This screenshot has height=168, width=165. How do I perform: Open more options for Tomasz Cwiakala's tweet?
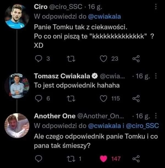point(156,76)
